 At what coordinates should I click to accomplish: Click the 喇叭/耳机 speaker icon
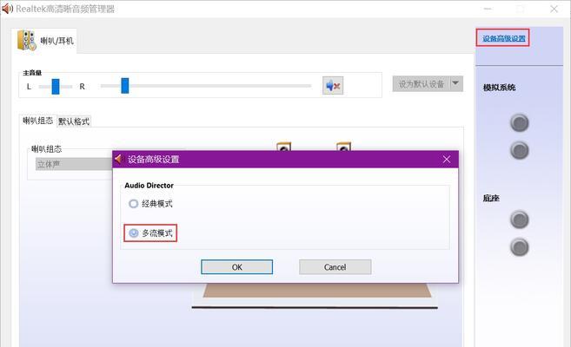27,40
